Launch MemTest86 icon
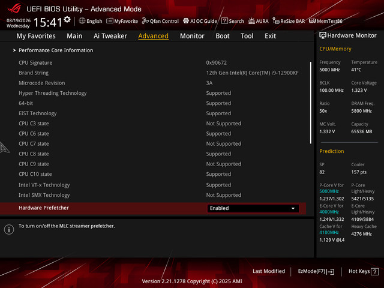Viewport: 384px width, 288px height. point(312,21)
